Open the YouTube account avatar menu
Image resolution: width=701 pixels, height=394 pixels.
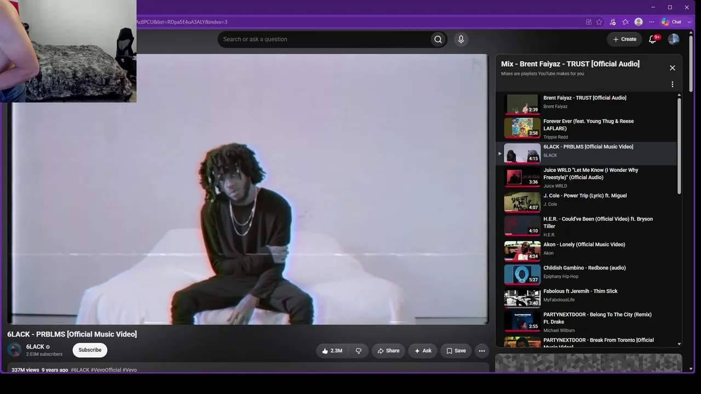click(x=674, y=39)
